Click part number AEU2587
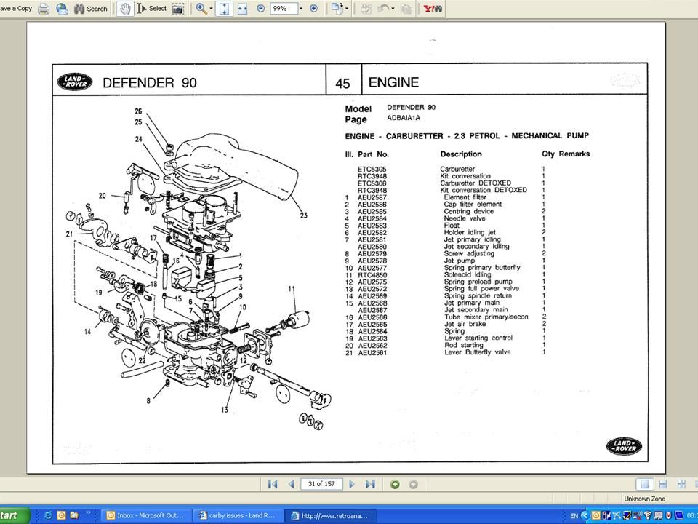 coord(372,197)
